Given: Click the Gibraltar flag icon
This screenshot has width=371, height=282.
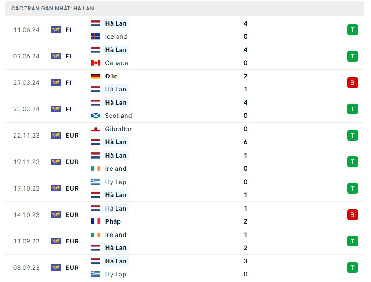Looking at the screenshot, I should (x=96, y=129).
